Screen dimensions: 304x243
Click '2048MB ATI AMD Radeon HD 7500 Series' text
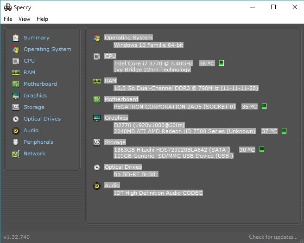(184, 131)
